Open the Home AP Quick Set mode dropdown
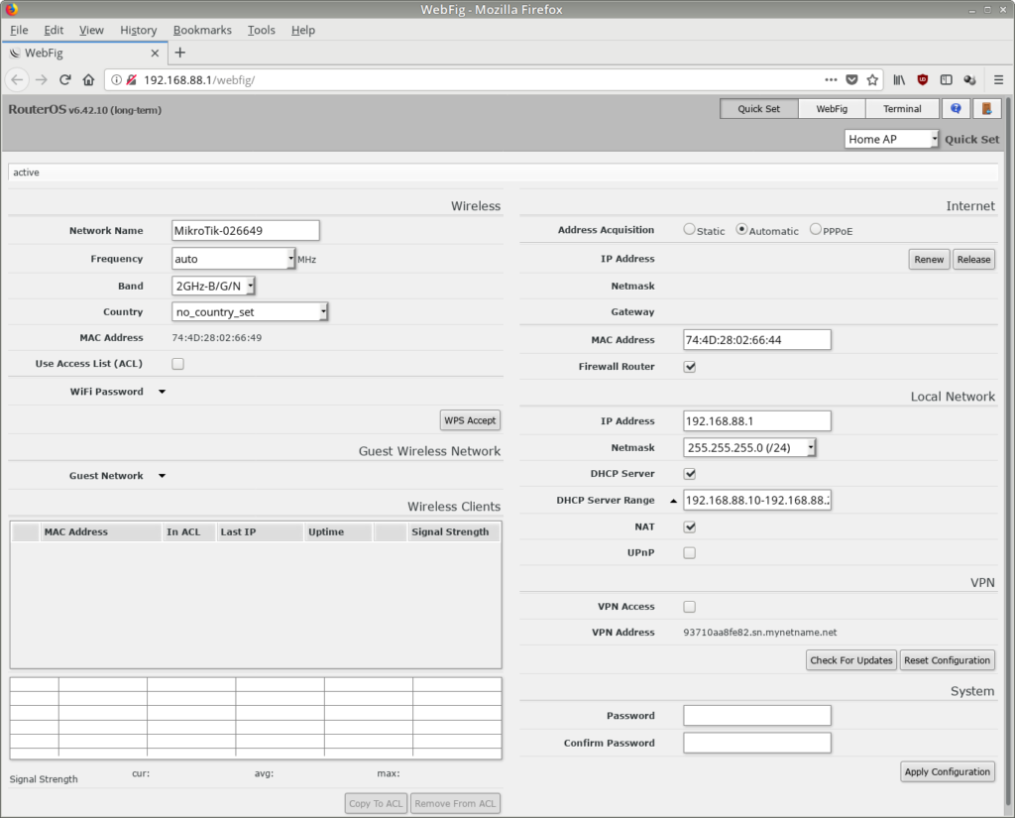 pyautogui.click(x=891, y=139)
